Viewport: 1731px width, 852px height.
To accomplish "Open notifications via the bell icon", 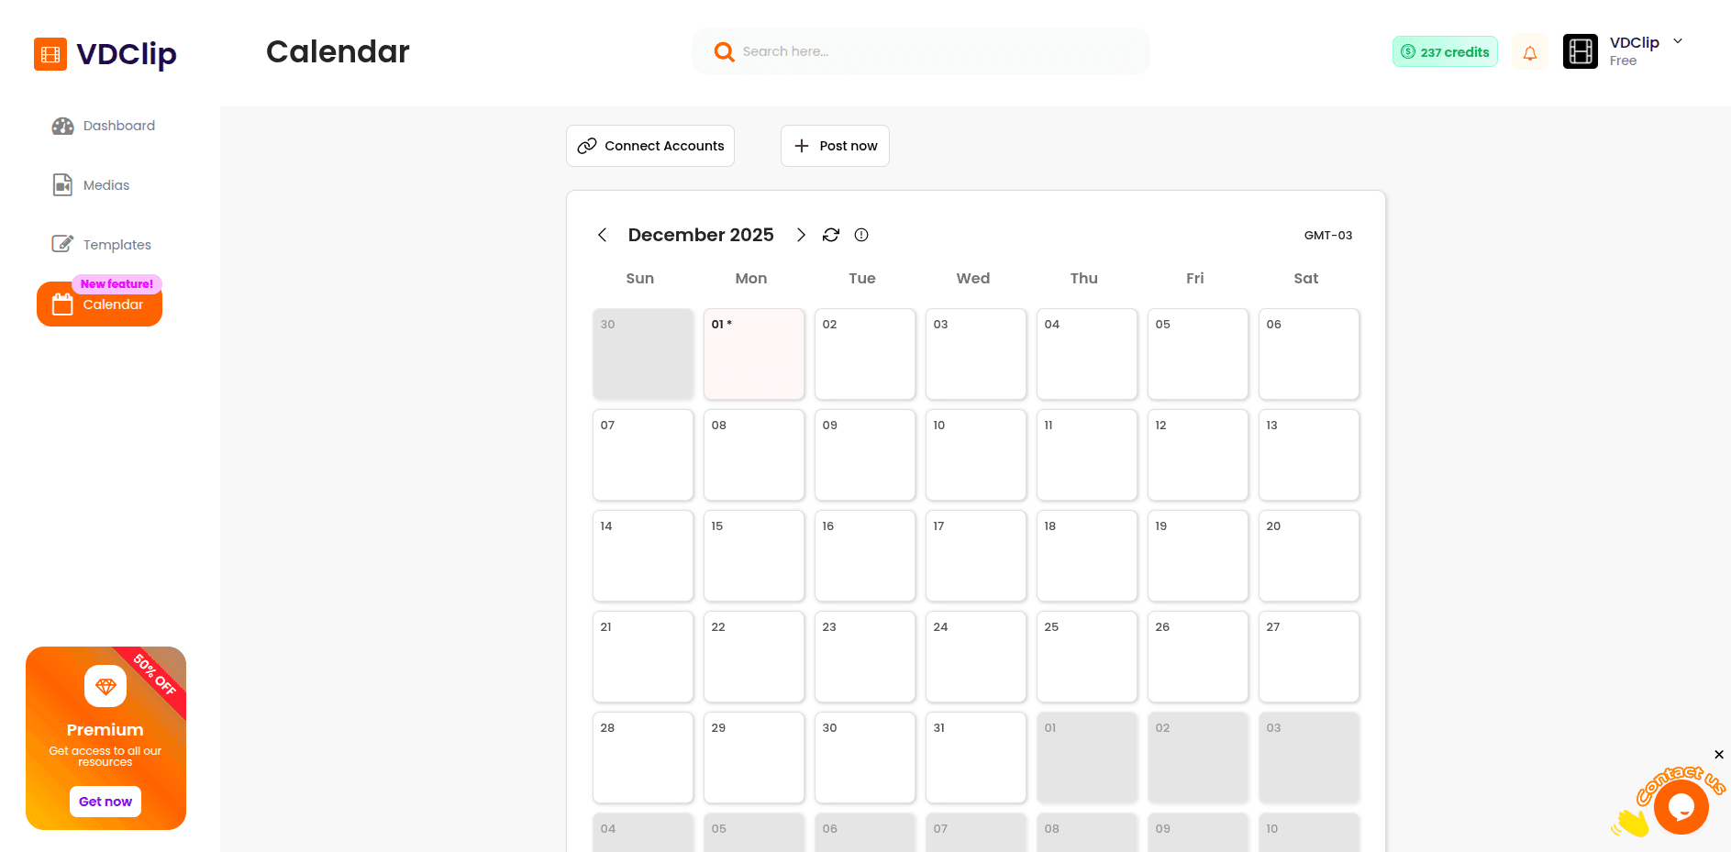I will (x=1529, y=51).
